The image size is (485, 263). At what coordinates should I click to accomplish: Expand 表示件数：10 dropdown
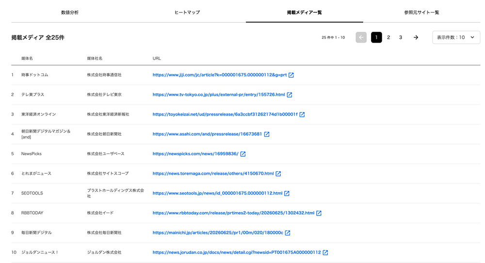coord(456,37)
